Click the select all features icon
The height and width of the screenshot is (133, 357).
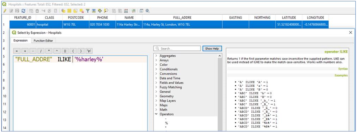point(69,11)
